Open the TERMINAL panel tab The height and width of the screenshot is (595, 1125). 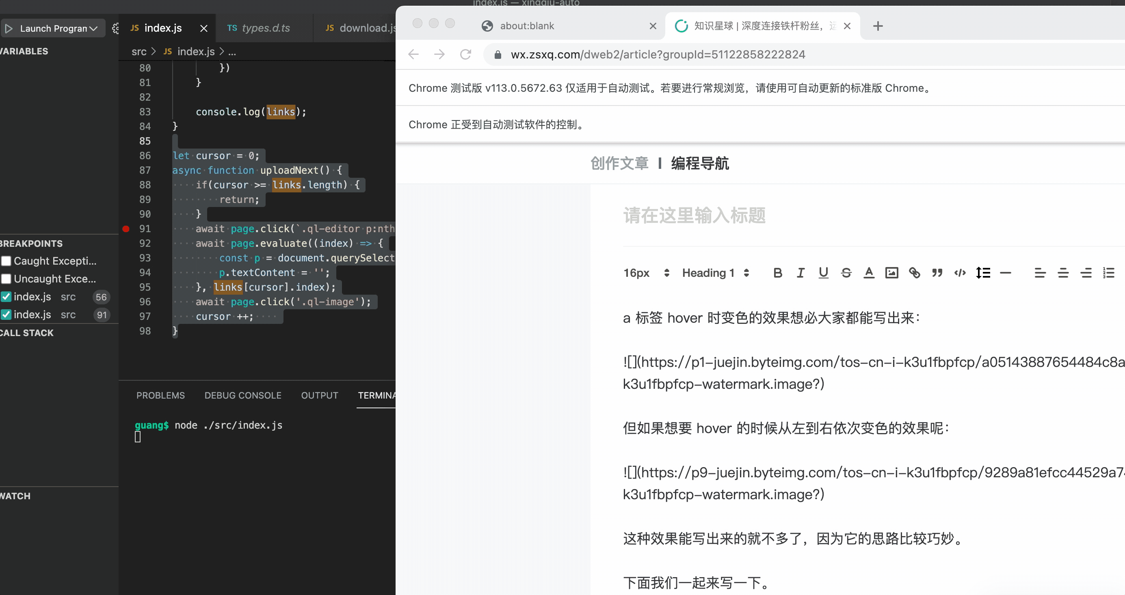(x=376, y=395)
